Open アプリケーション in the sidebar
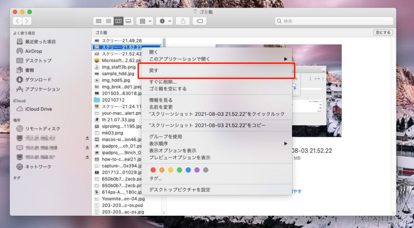This screenshot has height=228, width=414. (38, 89)
